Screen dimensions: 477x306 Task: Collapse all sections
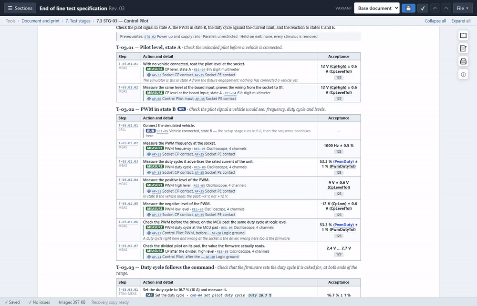pyautogui.click(x=436, y=21)
